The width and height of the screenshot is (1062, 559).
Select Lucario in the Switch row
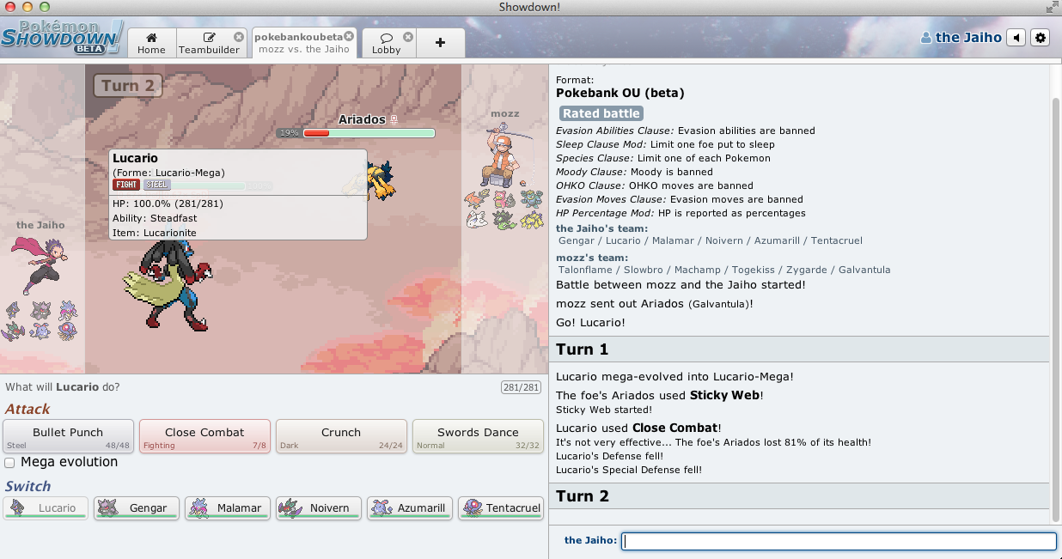pos(46,508)
